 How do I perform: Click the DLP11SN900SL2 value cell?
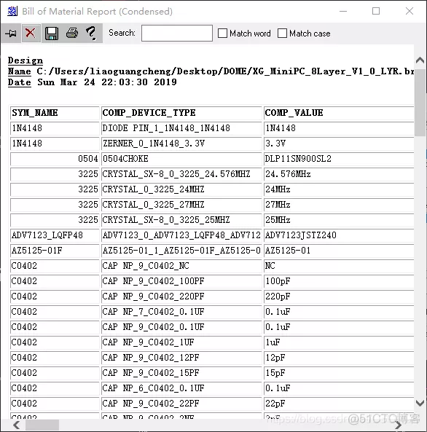[339, 159]
